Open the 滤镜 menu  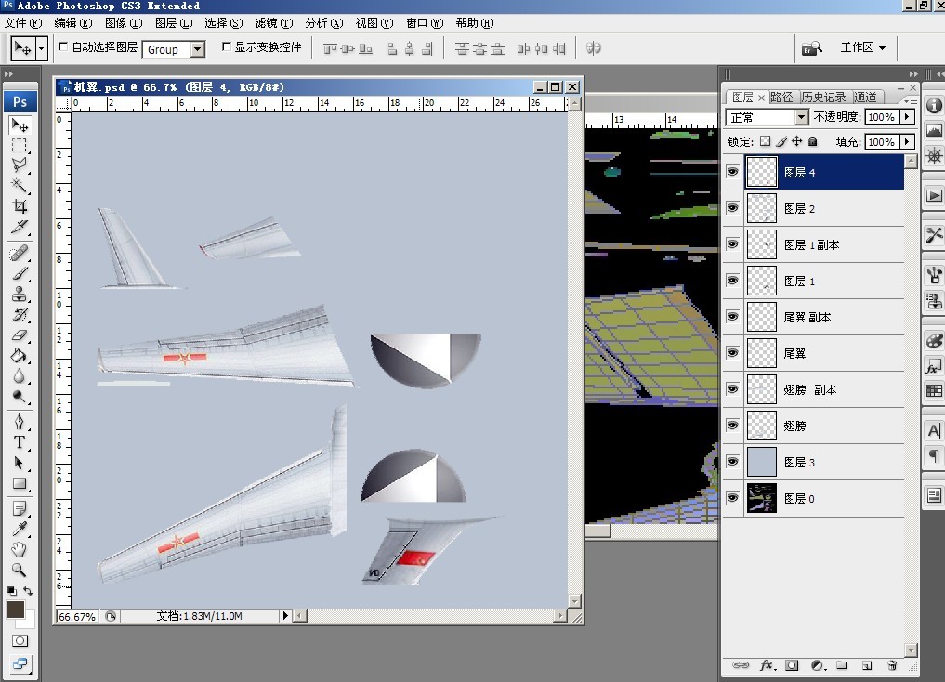[x=272, y=23]
